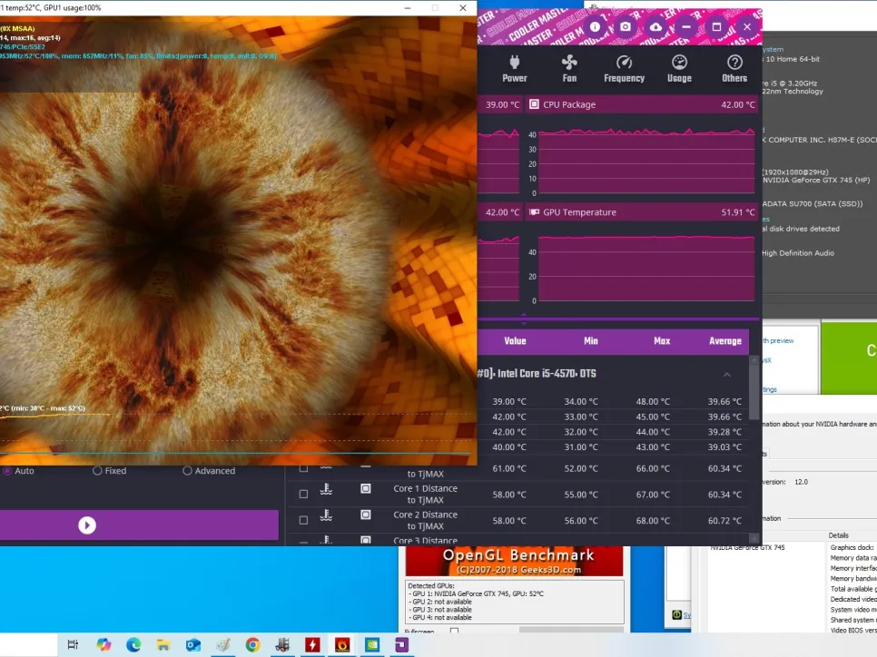Image resolution: width=877 pixels, height=657 pixels.
Task: Click the 34.00 °C min value
Action: 581,401
